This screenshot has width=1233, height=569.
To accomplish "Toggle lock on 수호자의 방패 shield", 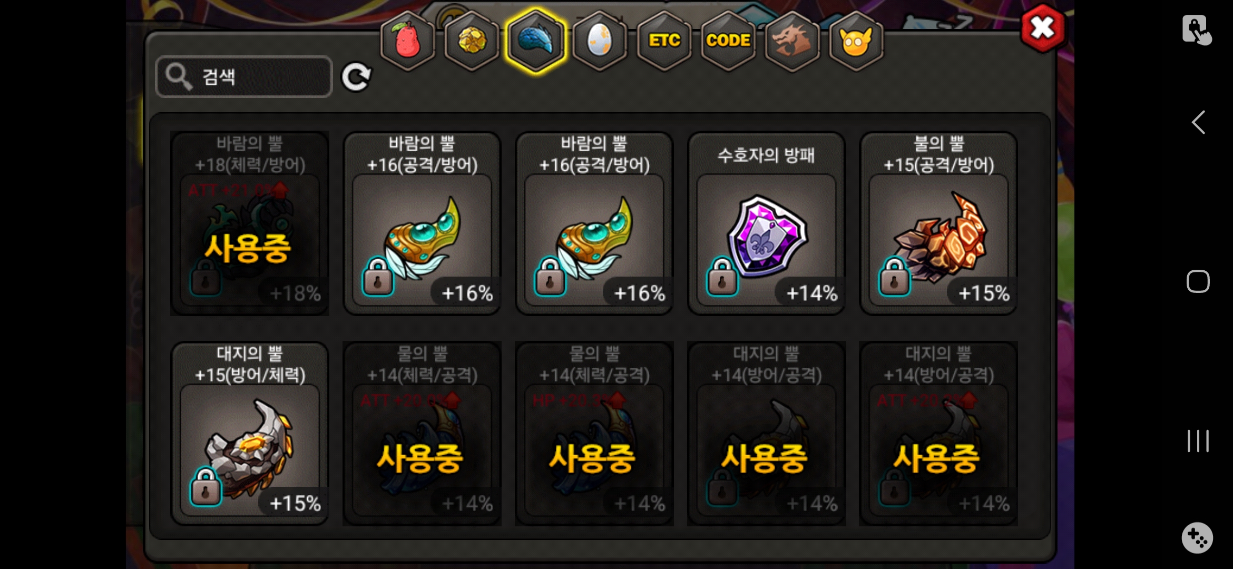I will click(722, 276).
